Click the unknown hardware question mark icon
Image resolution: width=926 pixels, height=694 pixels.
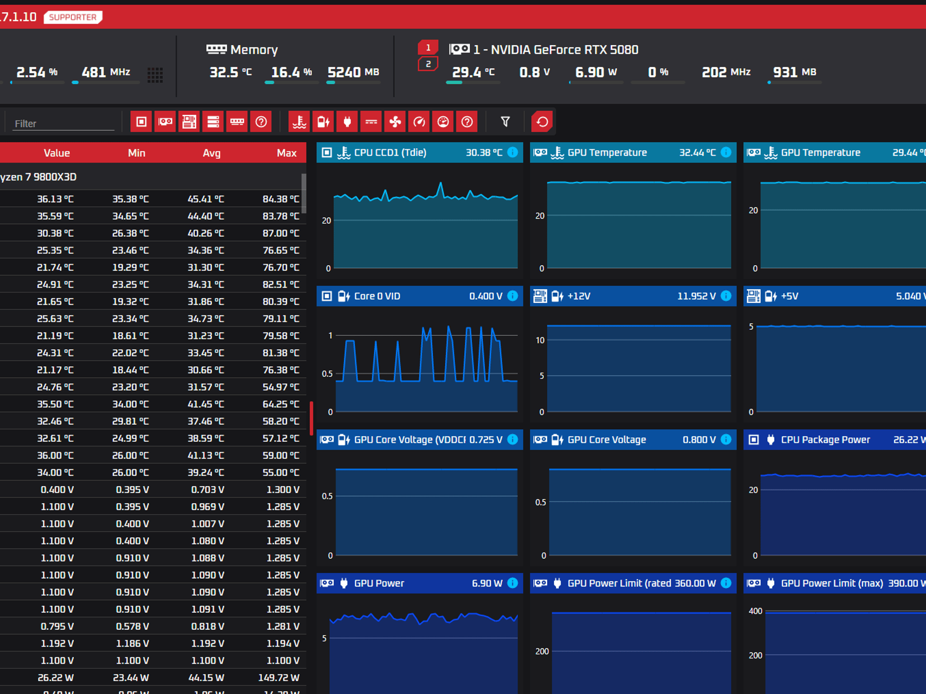coord(261,122)
